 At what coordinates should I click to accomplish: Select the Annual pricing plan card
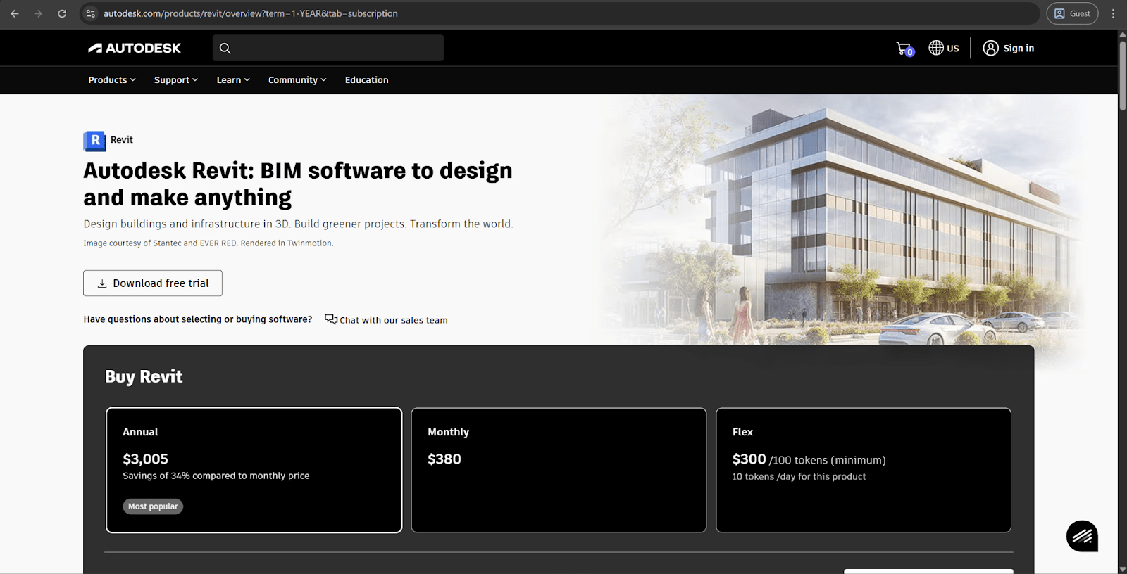pyautogui.click(x=254, y=470)
